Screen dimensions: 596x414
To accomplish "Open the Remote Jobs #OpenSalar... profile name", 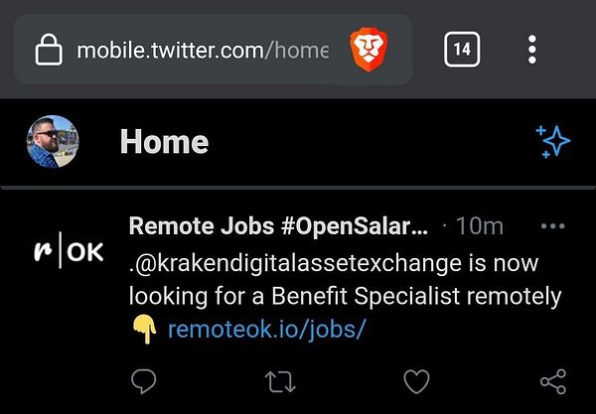I will point(278,226).
